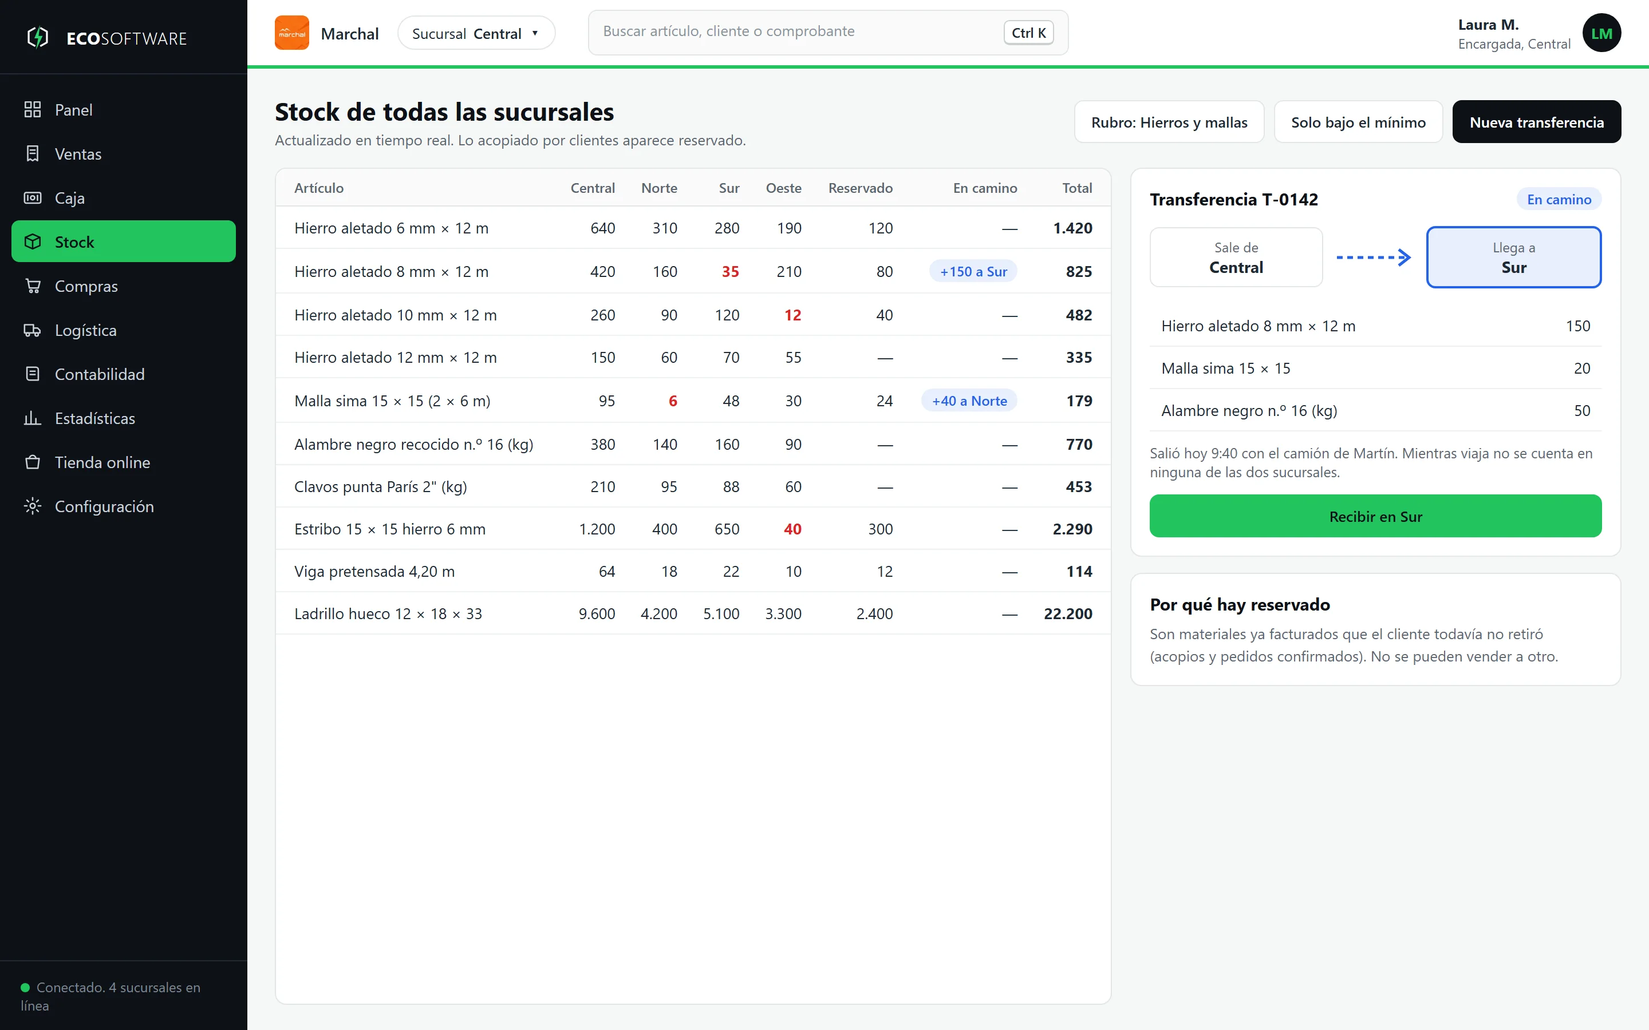Click the Reservado column header

click(x=860, y=188)
